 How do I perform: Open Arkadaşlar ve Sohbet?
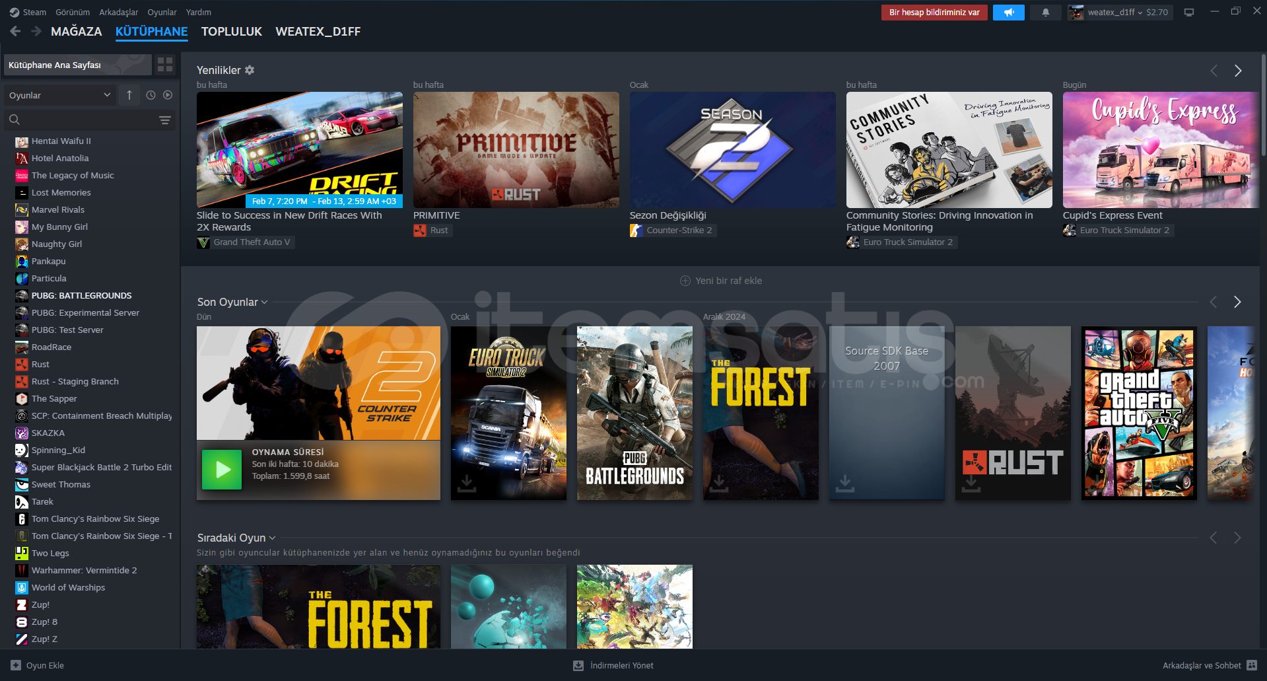(1210, 665)
